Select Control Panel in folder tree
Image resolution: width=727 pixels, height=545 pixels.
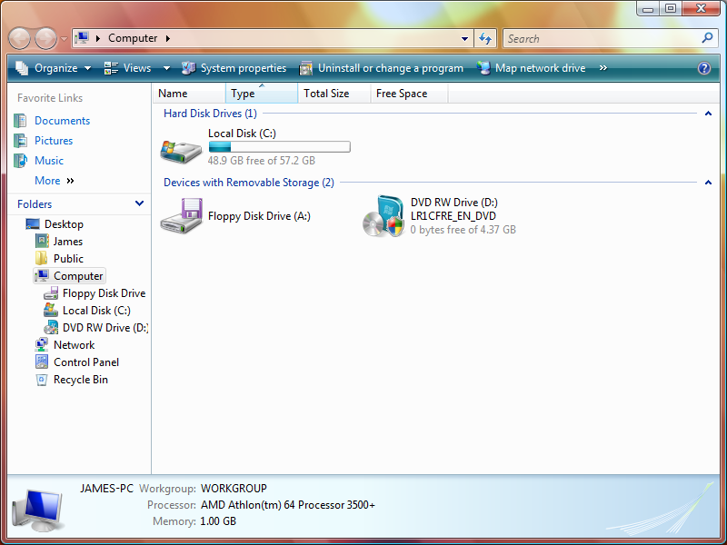coord(86,362)
